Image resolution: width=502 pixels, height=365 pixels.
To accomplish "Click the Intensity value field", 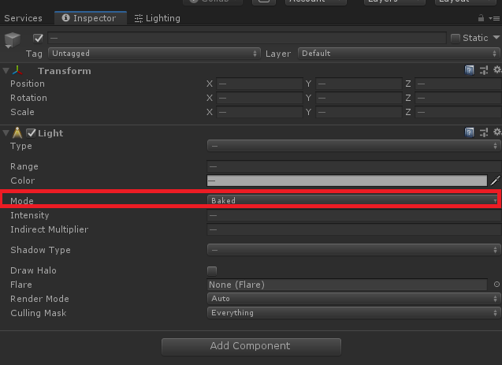I will point(354,215).
